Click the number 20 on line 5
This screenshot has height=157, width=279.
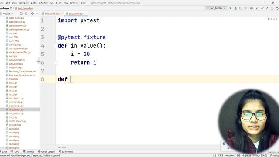pyautogui.click(x=87, y=54)
